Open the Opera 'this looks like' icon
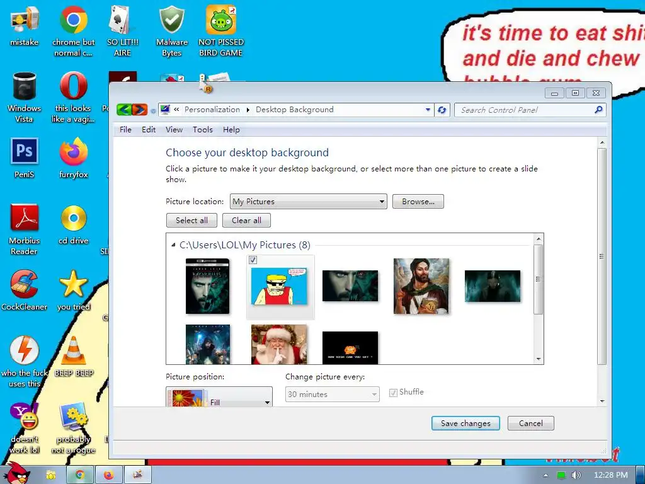Viewport: 645px width, 484px height. 73,97
